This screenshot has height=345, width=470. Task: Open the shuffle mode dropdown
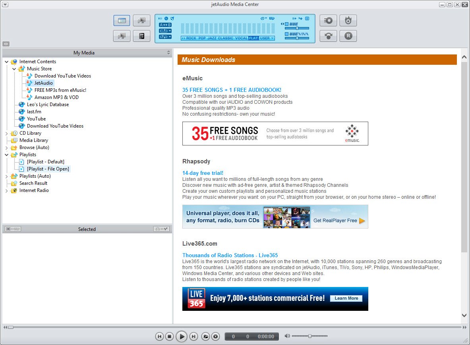click(165, 37)
